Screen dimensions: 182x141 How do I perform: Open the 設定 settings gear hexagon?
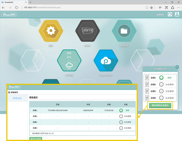[x=51, y=32]
